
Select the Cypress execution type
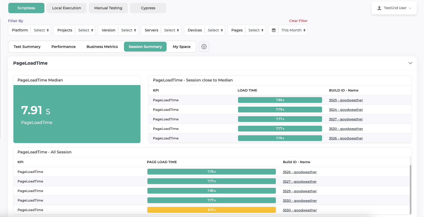tap(148, 8)
